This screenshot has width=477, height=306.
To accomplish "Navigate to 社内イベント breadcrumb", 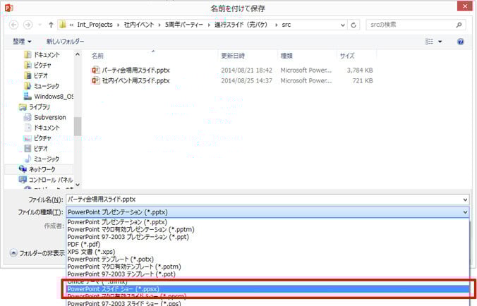I will 139,25.
